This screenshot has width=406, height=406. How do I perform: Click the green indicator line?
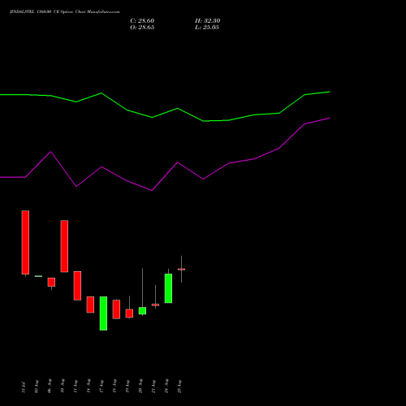(x=165, y=113)
